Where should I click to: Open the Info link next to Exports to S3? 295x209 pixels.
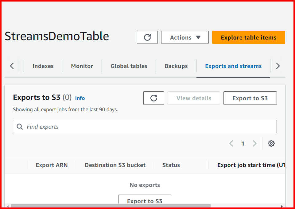(x=80, y=98)
